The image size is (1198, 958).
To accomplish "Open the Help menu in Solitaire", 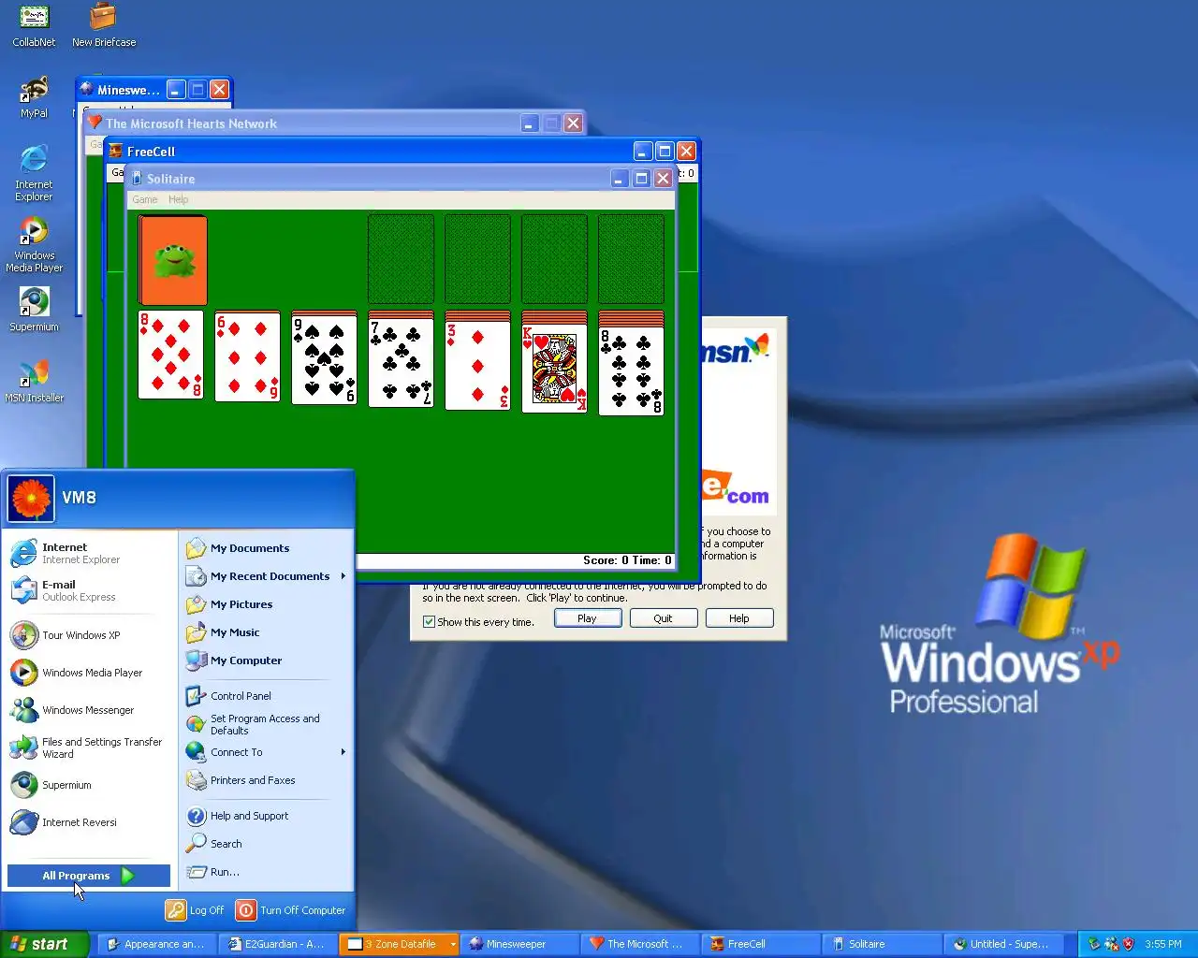I will 179,199.
